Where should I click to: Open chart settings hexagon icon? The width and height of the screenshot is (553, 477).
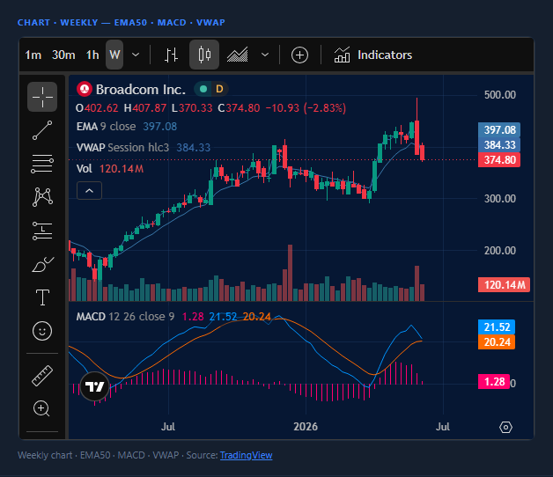(505, 428)
